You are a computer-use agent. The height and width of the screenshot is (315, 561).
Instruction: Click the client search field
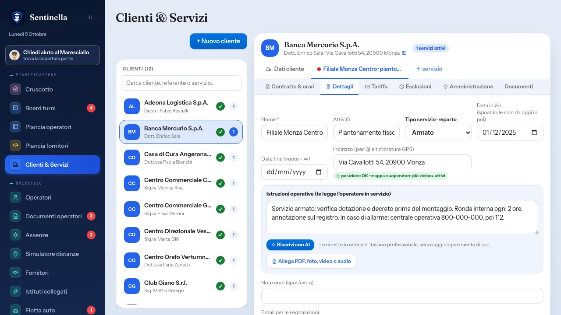tap(181, 83)
